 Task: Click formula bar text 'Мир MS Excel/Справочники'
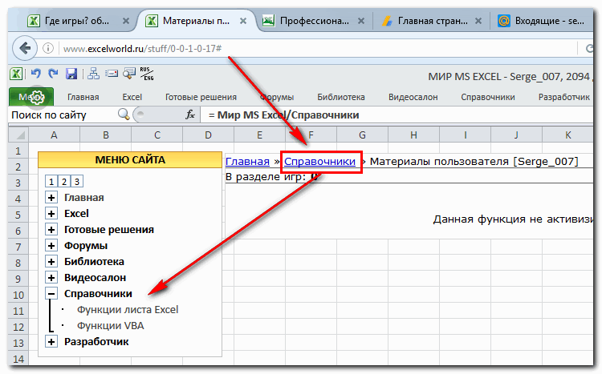click(x=288, y=115)
